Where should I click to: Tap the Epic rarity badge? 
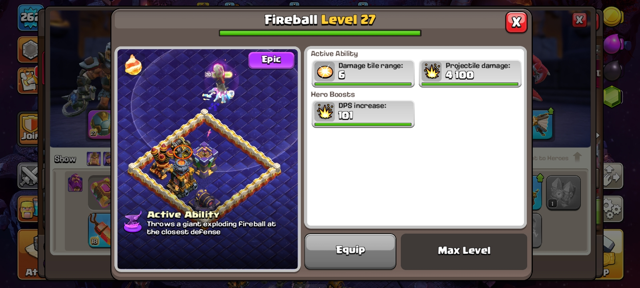click(271, 60)
